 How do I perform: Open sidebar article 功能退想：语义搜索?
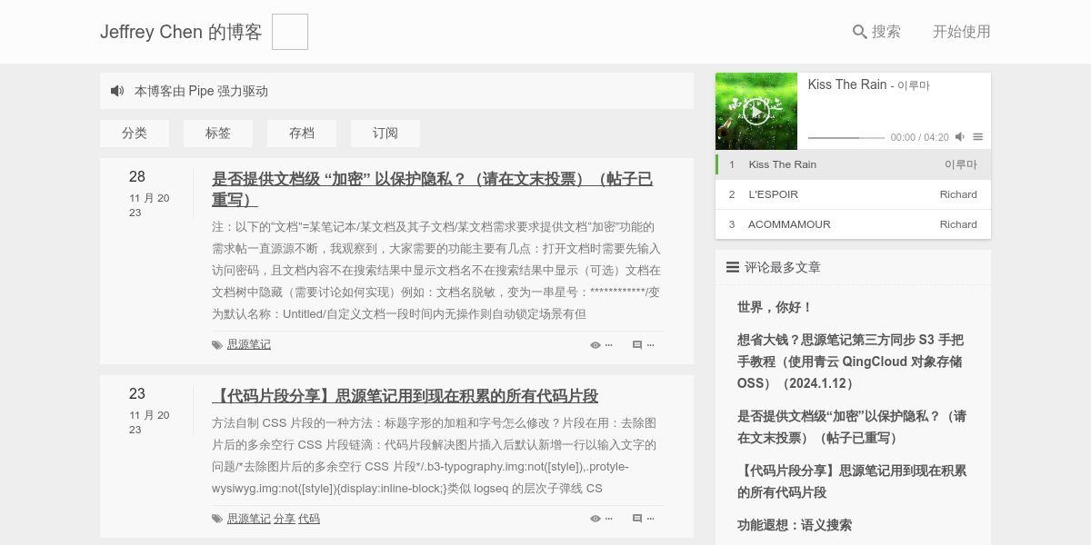(795, 525)
